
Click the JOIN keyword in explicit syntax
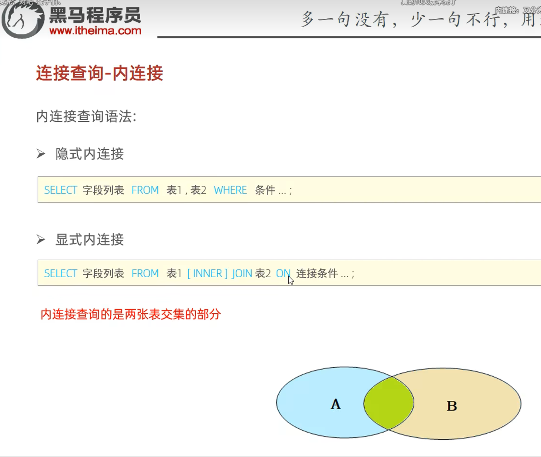242,273
